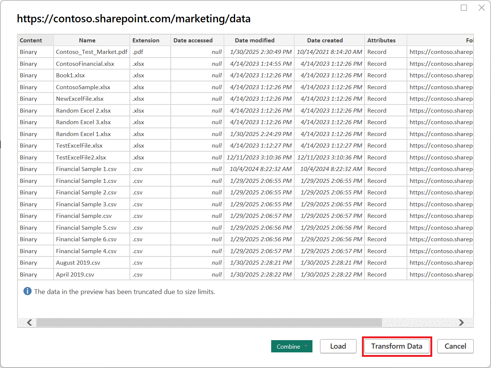The height and width of the screenshot is (368, 491).
Task: Open the Combine dropdown arrow
Action: pyautogui.click(x=306, y=346)
